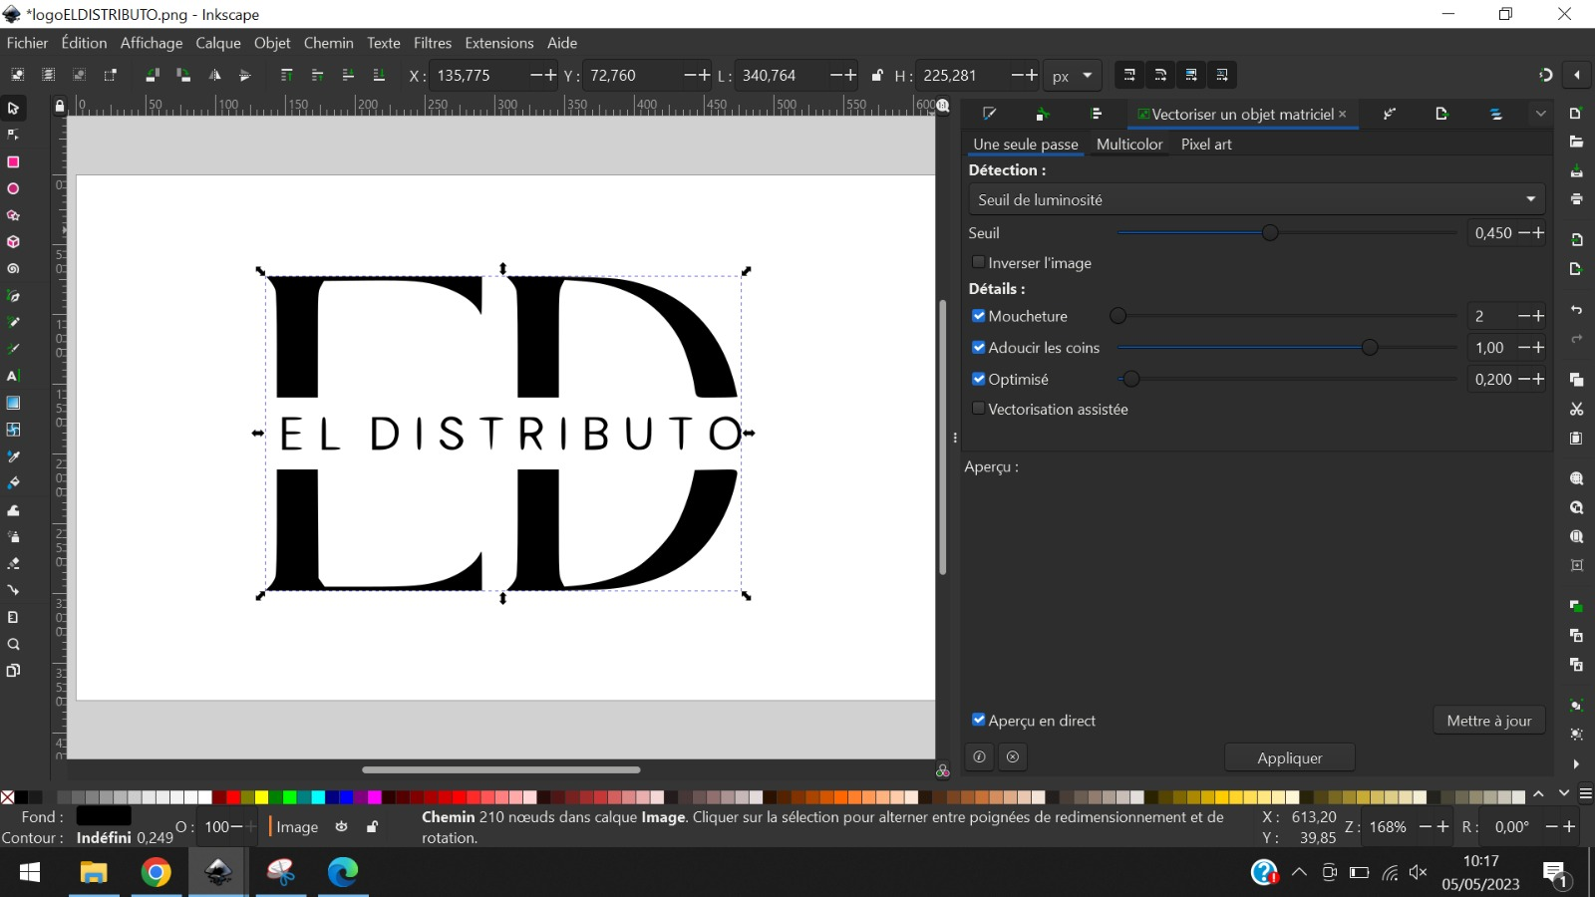The image size is (1595, 897).
Task: Select the Selector arrow tool
Action: [x=13, y=108]
